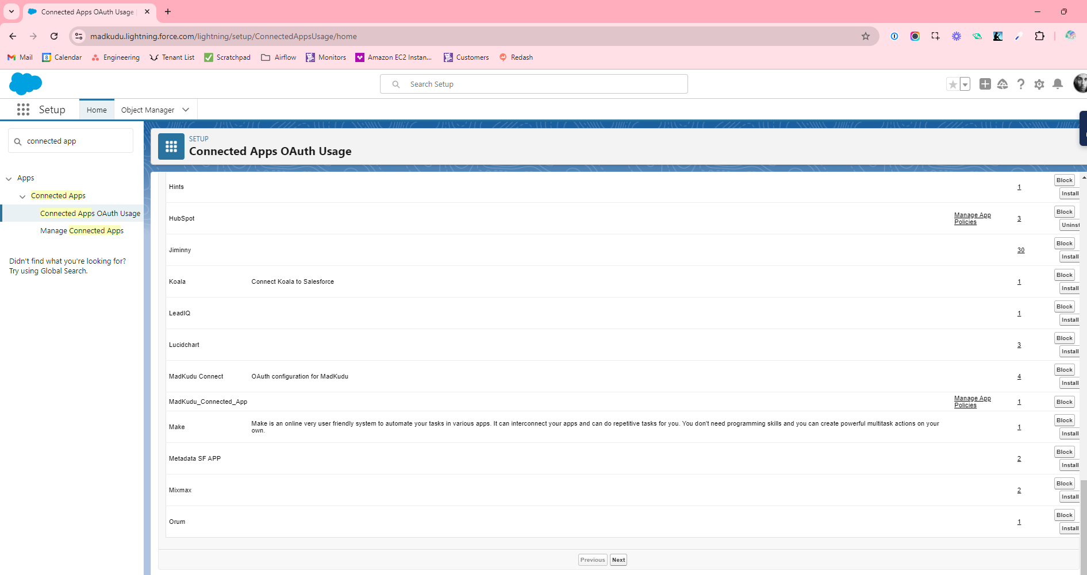Open Tenant List bookmark
The width and height of the screenshot is (1087, 575).
(172, 57)
